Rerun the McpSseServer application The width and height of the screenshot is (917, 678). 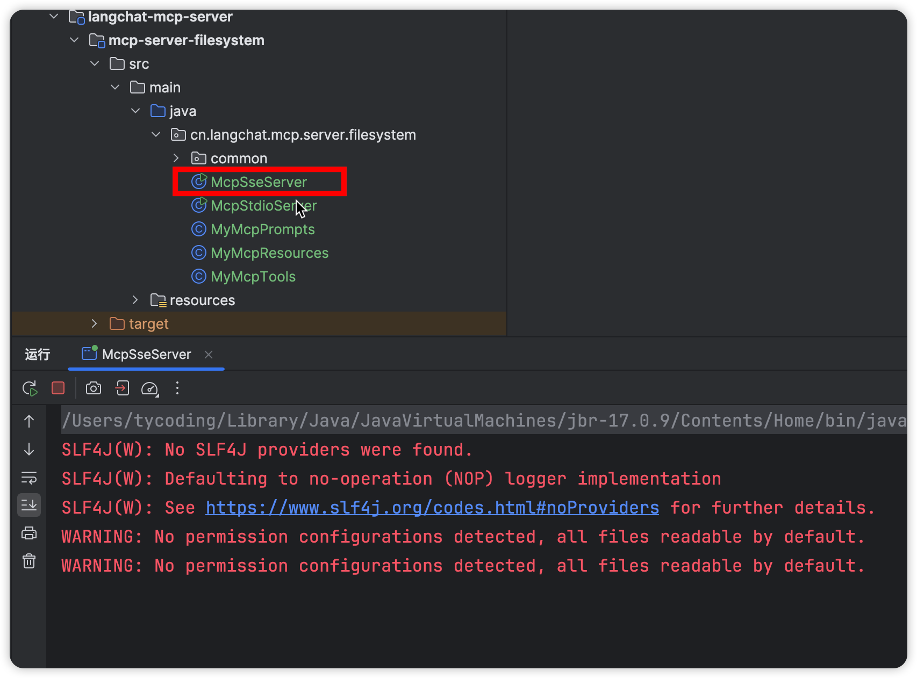point(30,388)
